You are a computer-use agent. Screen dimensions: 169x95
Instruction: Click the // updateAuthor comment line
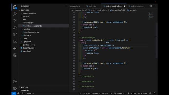tap(86, 82)
